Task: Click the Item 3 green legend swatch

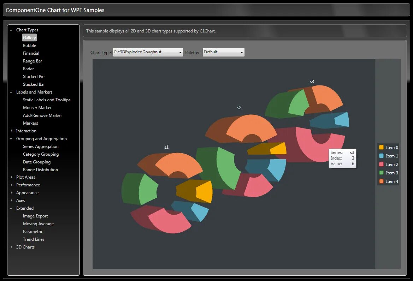Action: click(381, 173)
